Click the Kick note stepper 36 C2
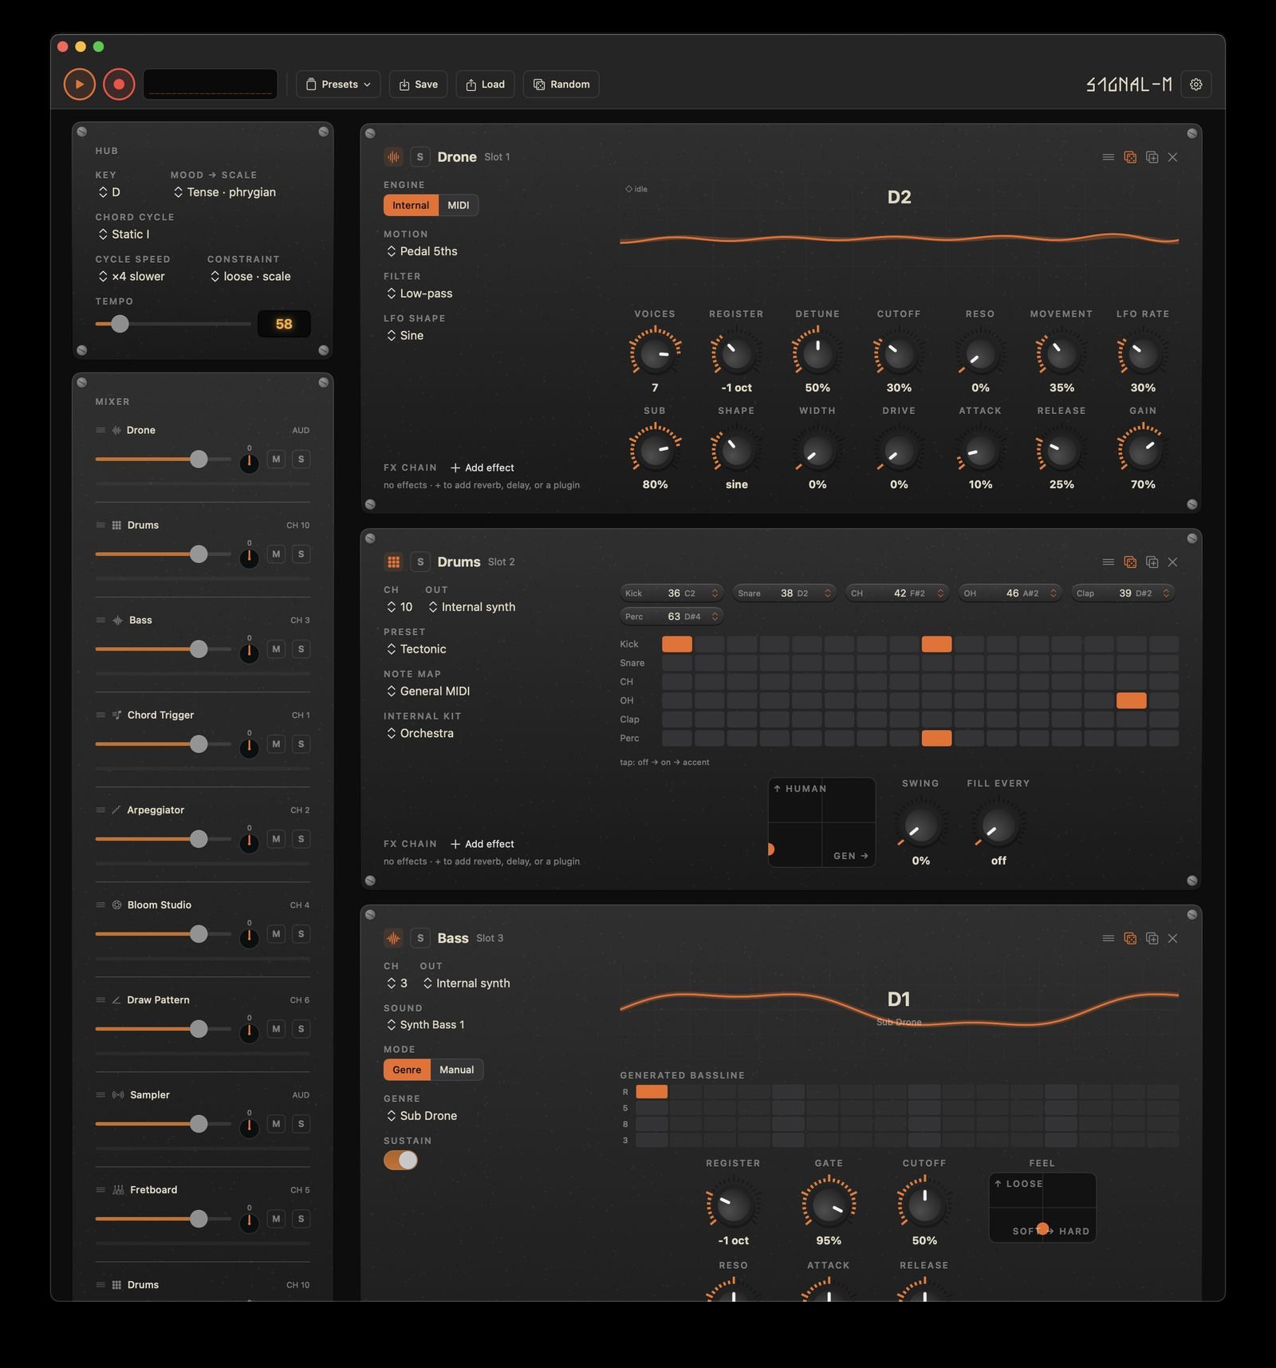 click(x=671, y=593)
